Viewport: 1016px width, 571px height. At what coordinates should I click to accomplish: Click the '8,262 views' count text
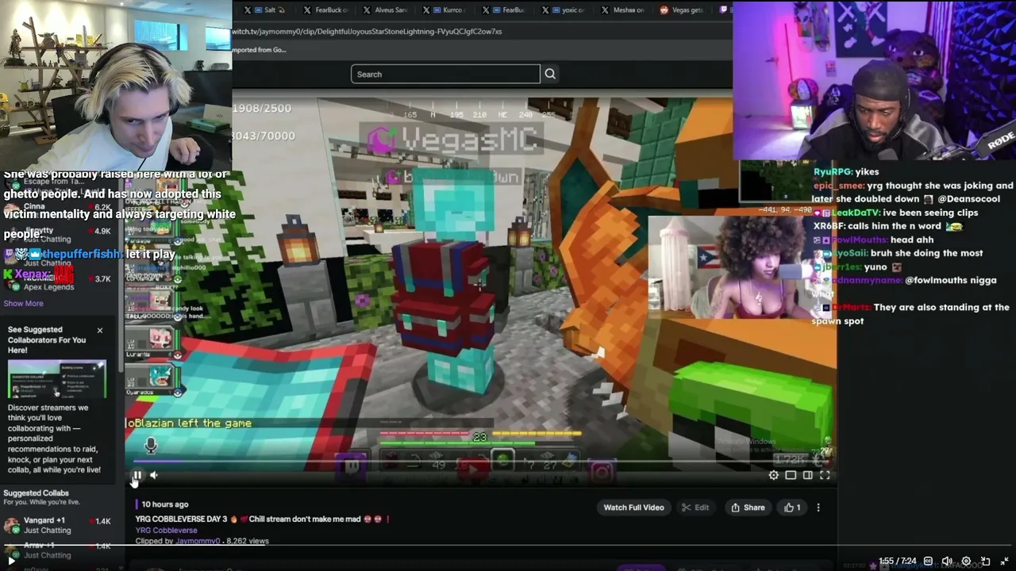pyautogui.click(x=248, y=541)
